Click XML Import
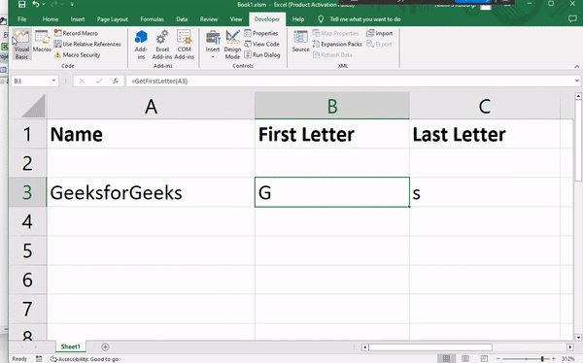Screen dimensions: 583x363 [380, 33]
